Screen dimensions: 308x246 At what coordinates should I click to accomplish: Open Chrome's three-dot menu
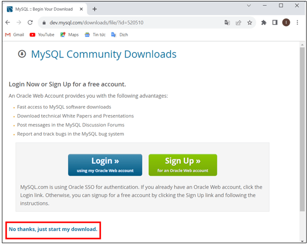(x=298, y=22)
